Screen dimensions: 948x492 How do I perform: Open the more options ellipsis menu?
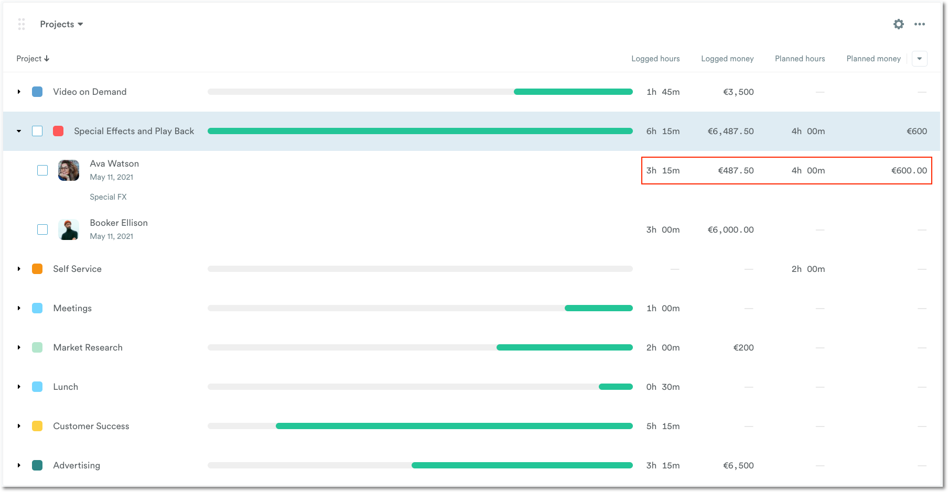[919, 24]
